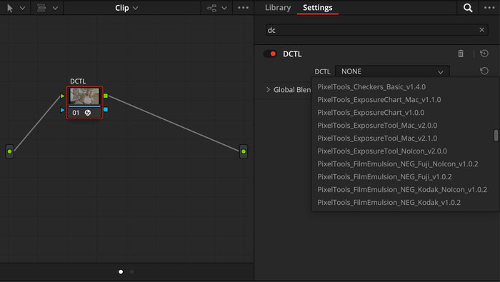500x282 pixels.
Task: Select PixelTools_ExposureChart_Mac_v1.1.0
Action: [379, 100]
